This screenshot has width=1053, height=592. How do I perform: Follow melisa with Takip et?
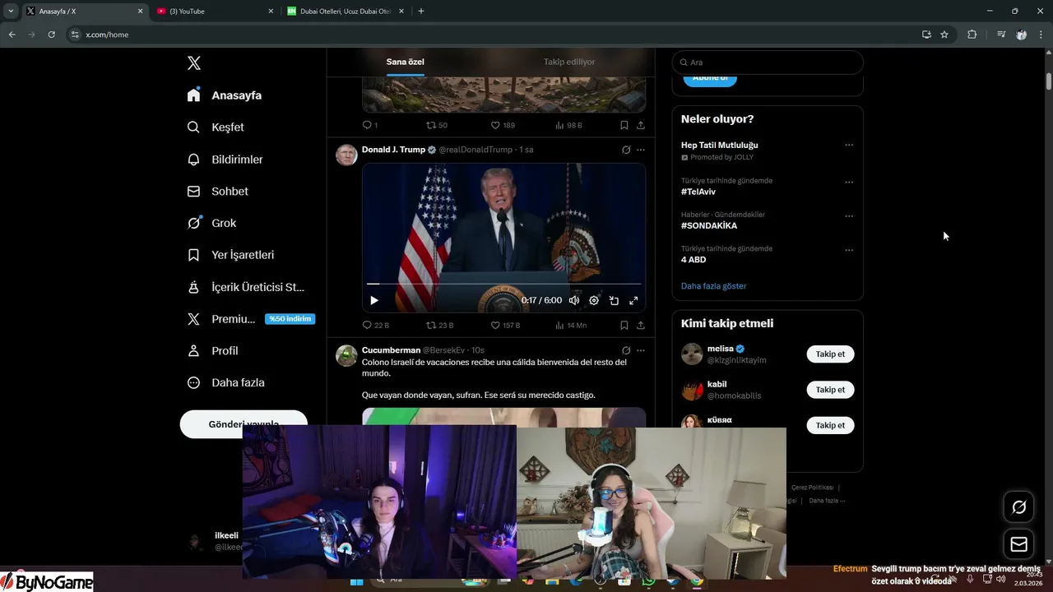coord(830,354)
